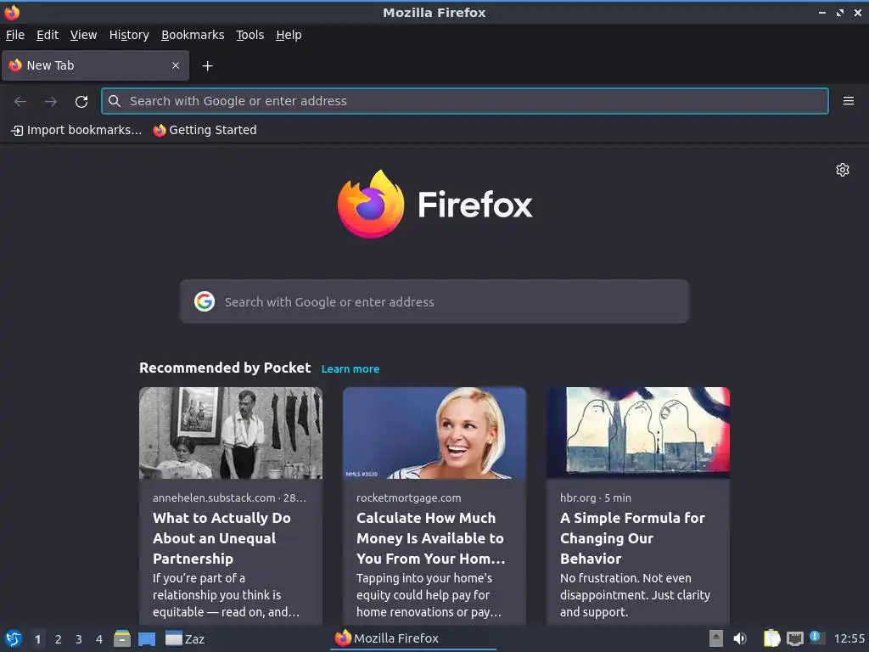869x652 pixels.
Task: Open the Tools menu
Action: pos(250,35)
